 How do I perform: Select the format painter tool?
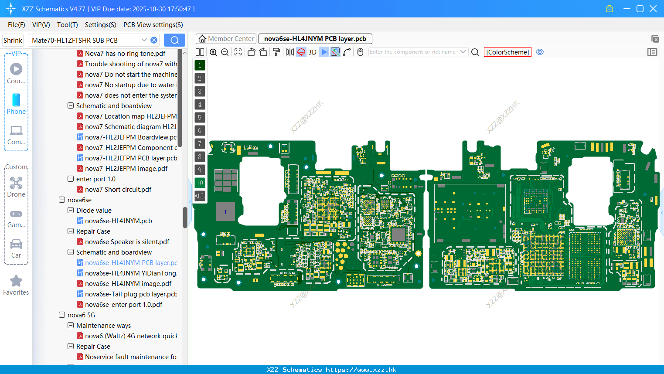276,52
